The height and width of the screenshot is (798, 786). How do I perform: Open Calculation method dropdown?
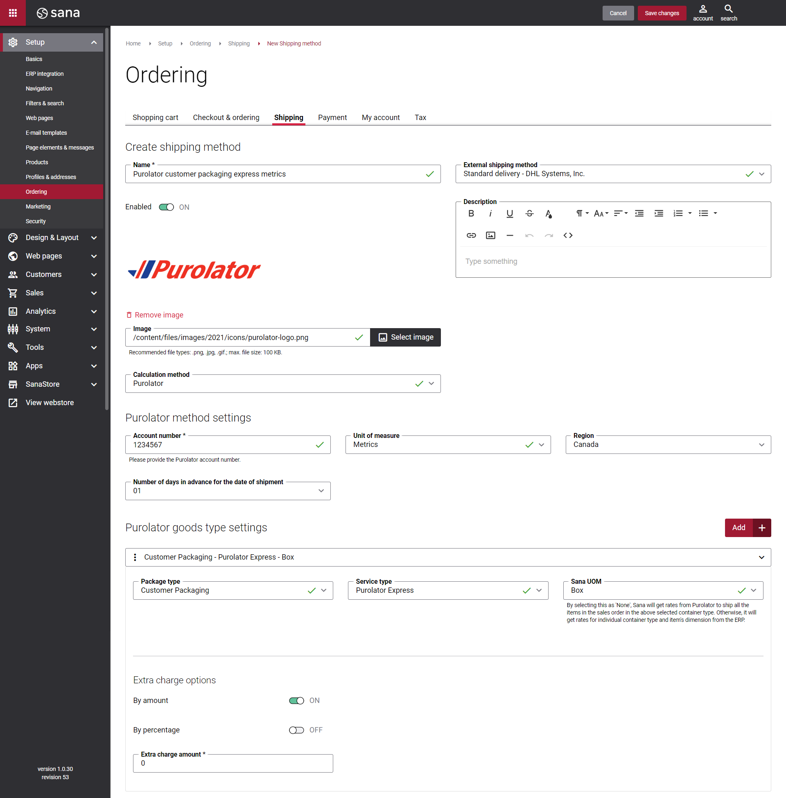pyautogui.click(x=283, y=384)
